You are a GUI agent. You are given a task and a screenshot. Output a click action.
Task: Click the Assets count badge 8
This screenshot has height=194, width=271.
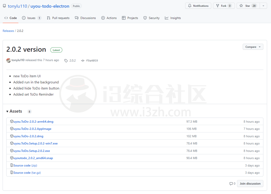click(x=29, y=112)
